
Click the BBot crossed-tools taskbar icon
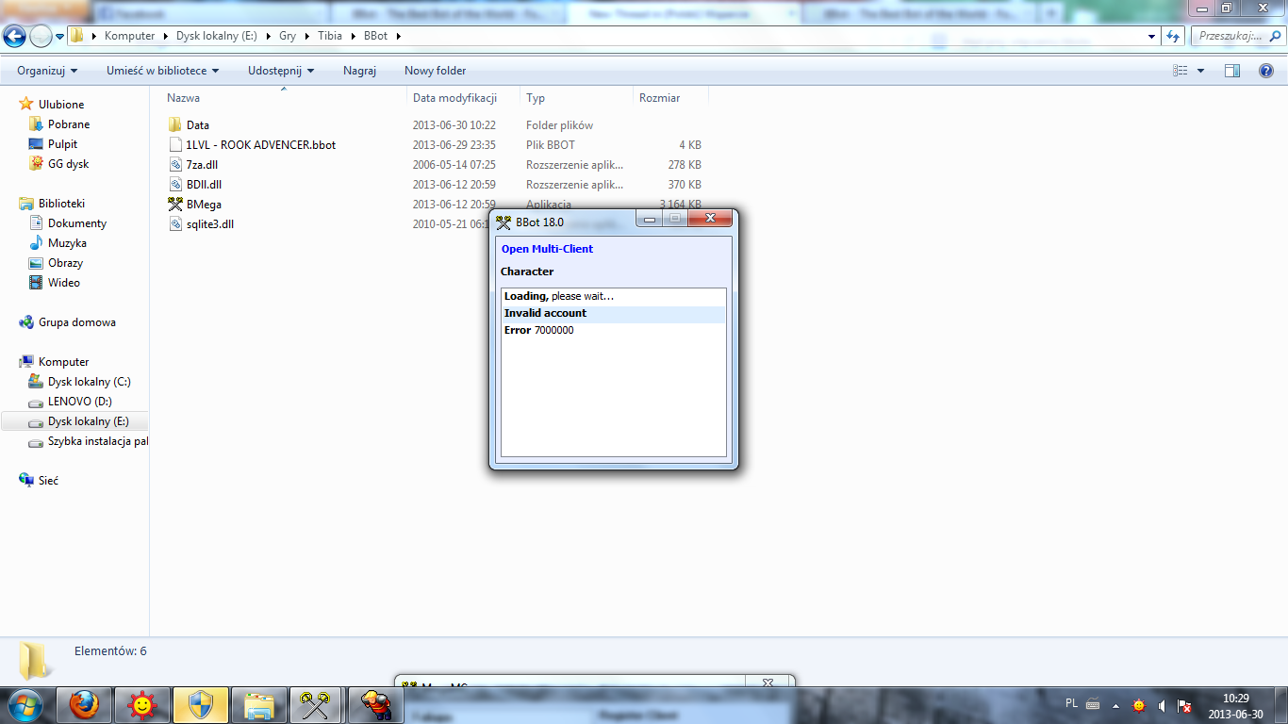point(314,705)
